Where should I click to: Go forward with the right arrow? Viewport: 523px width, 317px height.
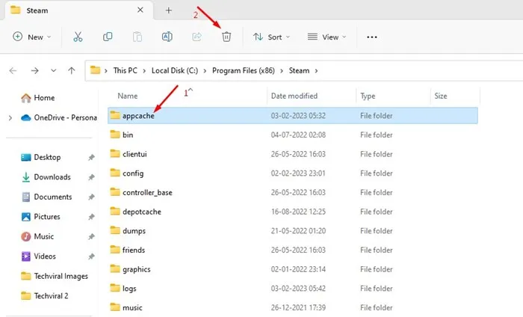coord(34,70)
